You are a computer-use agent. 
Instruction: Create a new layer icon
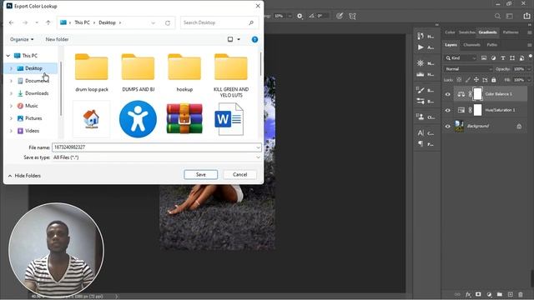point(510,294)
